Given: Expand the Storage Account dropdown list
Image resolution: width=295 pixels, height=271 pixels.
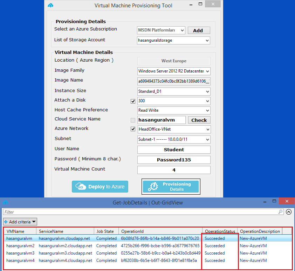Looking at the screenshot, I should (173, 40).
